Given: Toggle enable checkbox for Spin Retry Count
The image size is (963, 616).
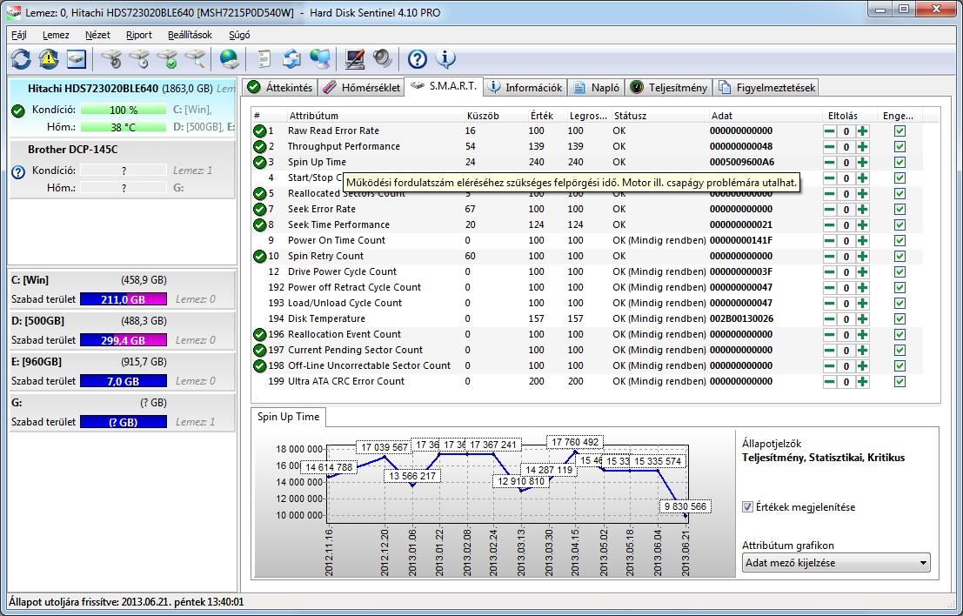Looking at the screenshot, I should 899,256.
